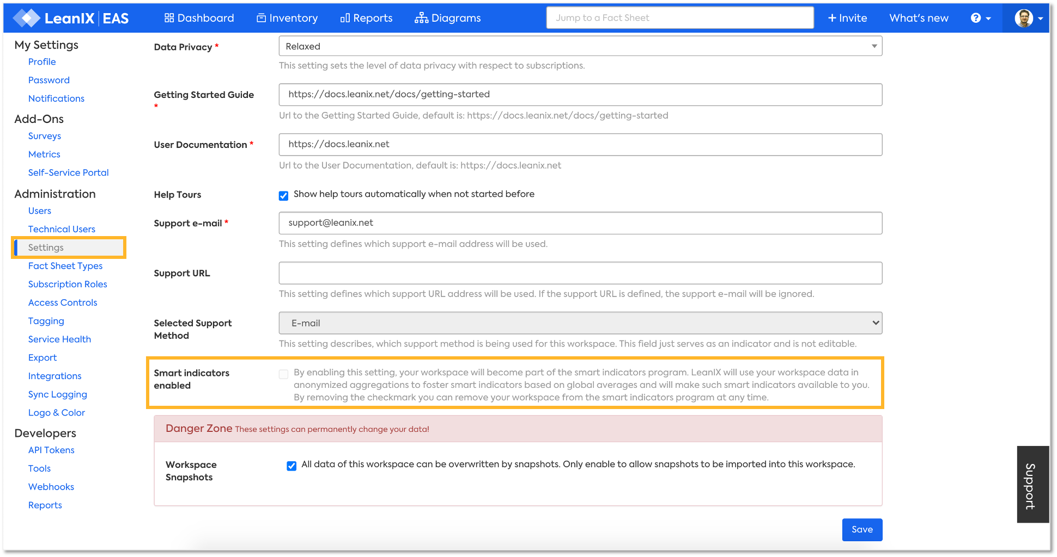Click the Smart indicators enabled label
The height and width of the screenshot is (557, 1057).
[192, 380]
